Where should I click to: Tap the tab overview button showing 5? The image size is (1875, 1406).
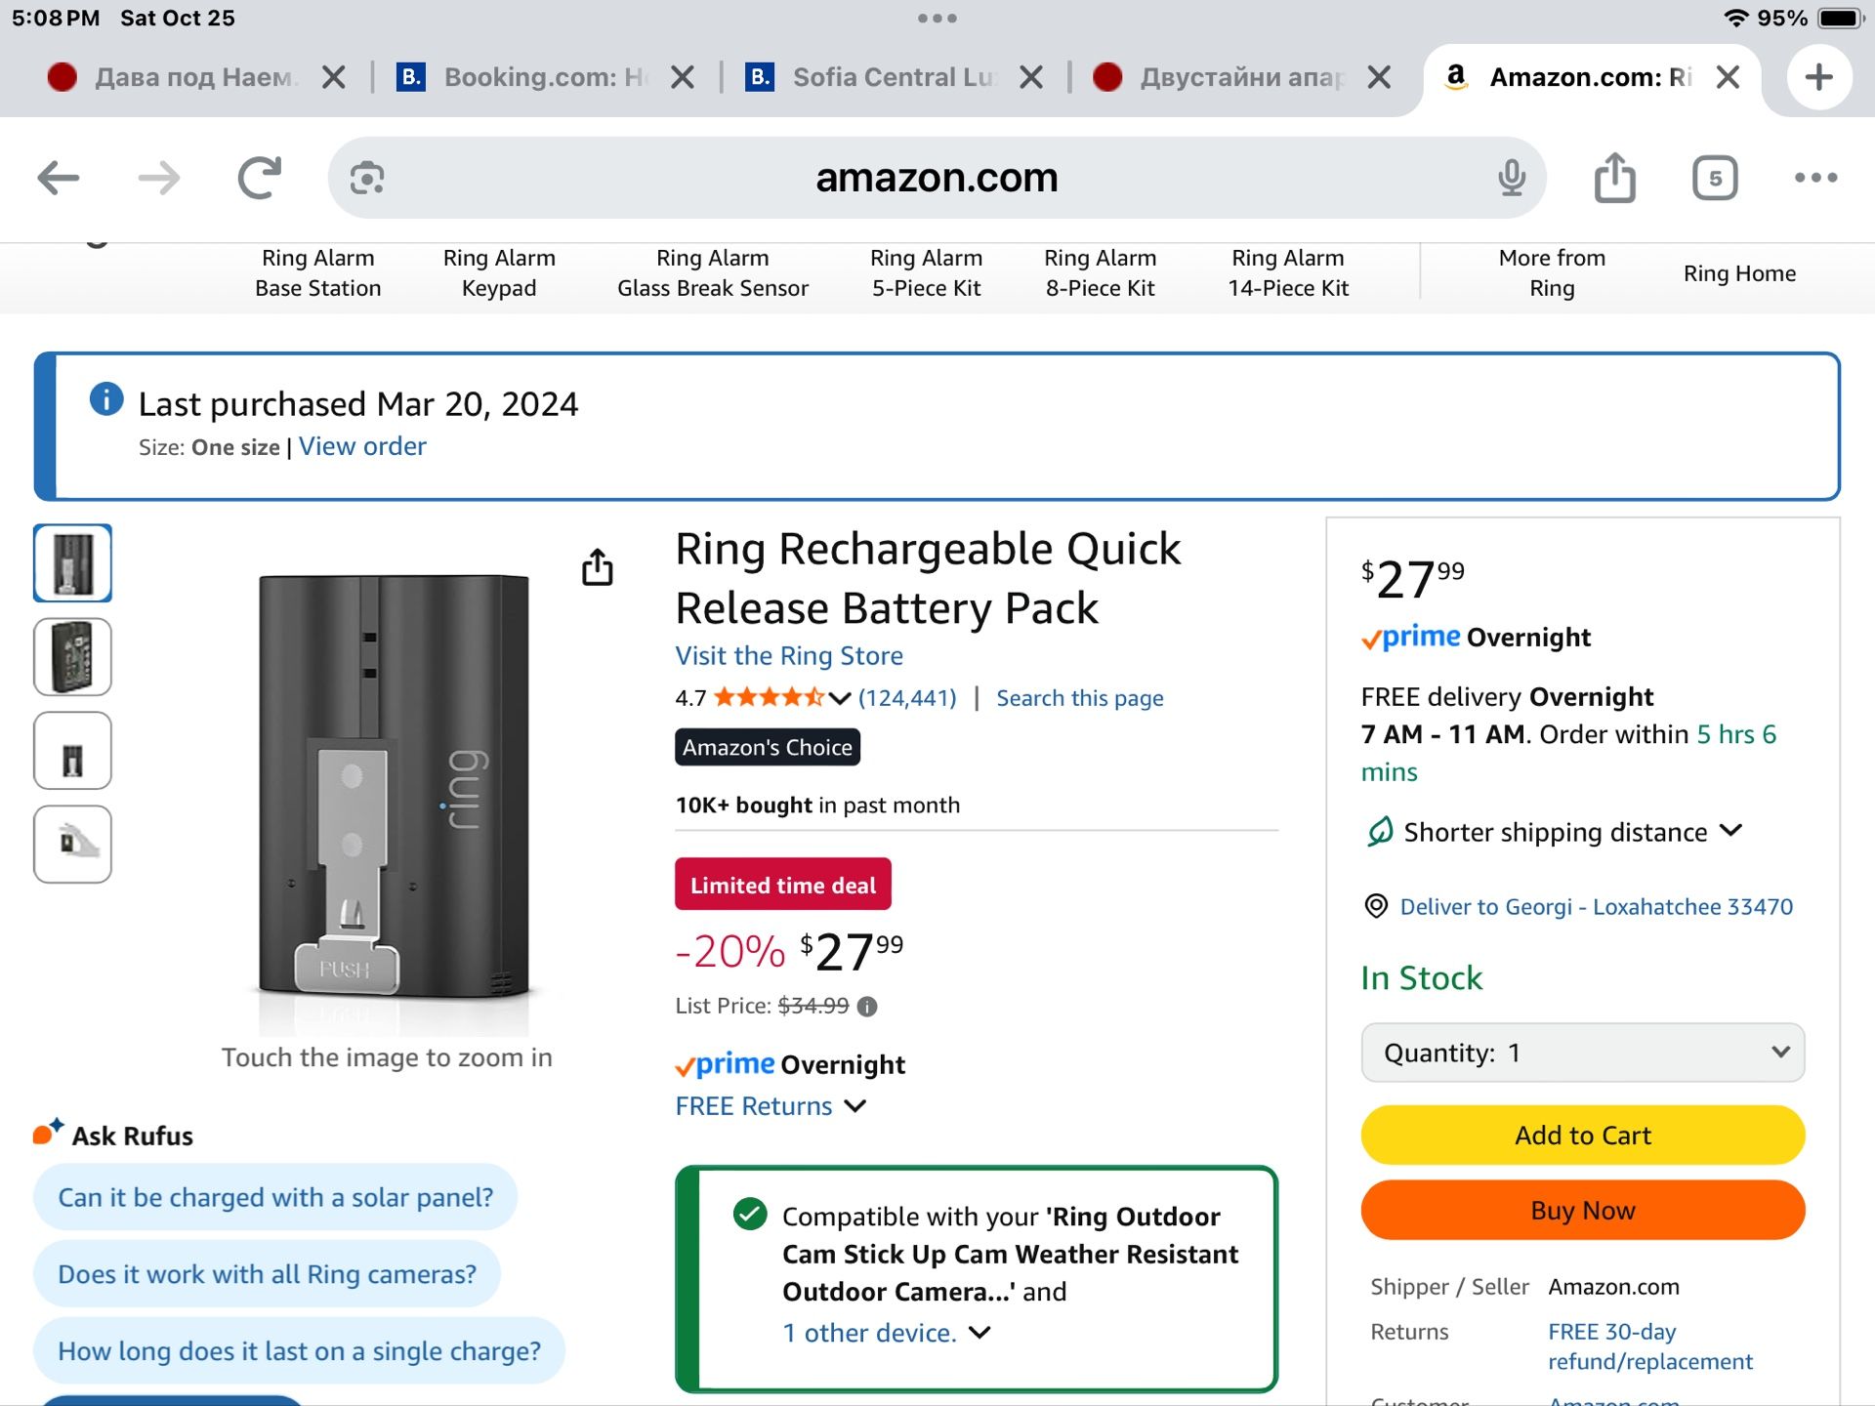1715,178
